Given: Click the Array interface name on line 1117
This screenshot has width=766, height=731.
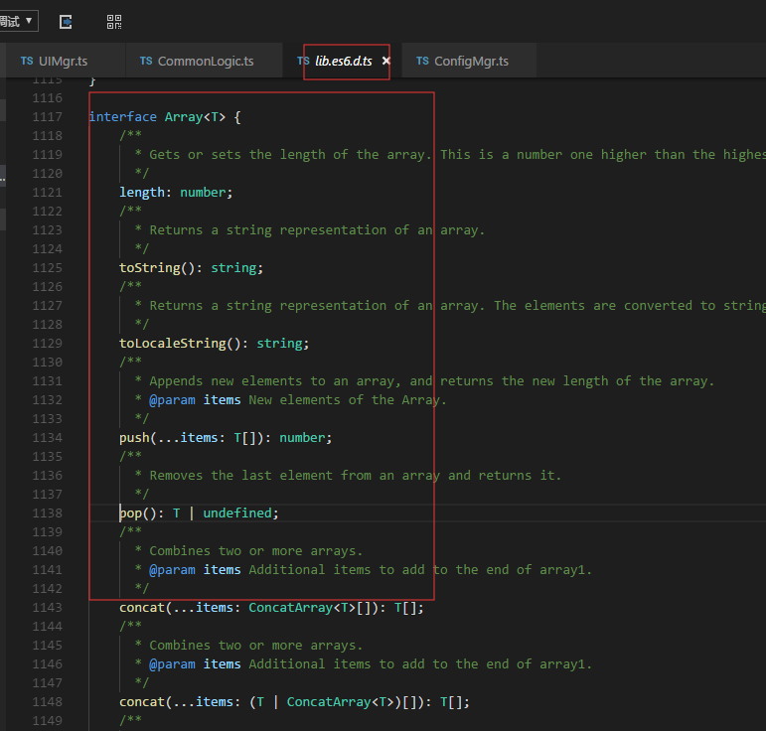Looking at the screenshot, I should [x=184, y=117].
